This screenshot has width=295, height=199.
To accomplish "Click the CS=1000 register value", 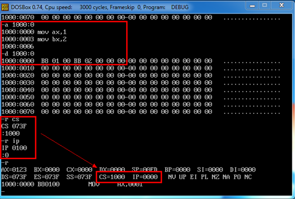I will (x=112, y=177).
